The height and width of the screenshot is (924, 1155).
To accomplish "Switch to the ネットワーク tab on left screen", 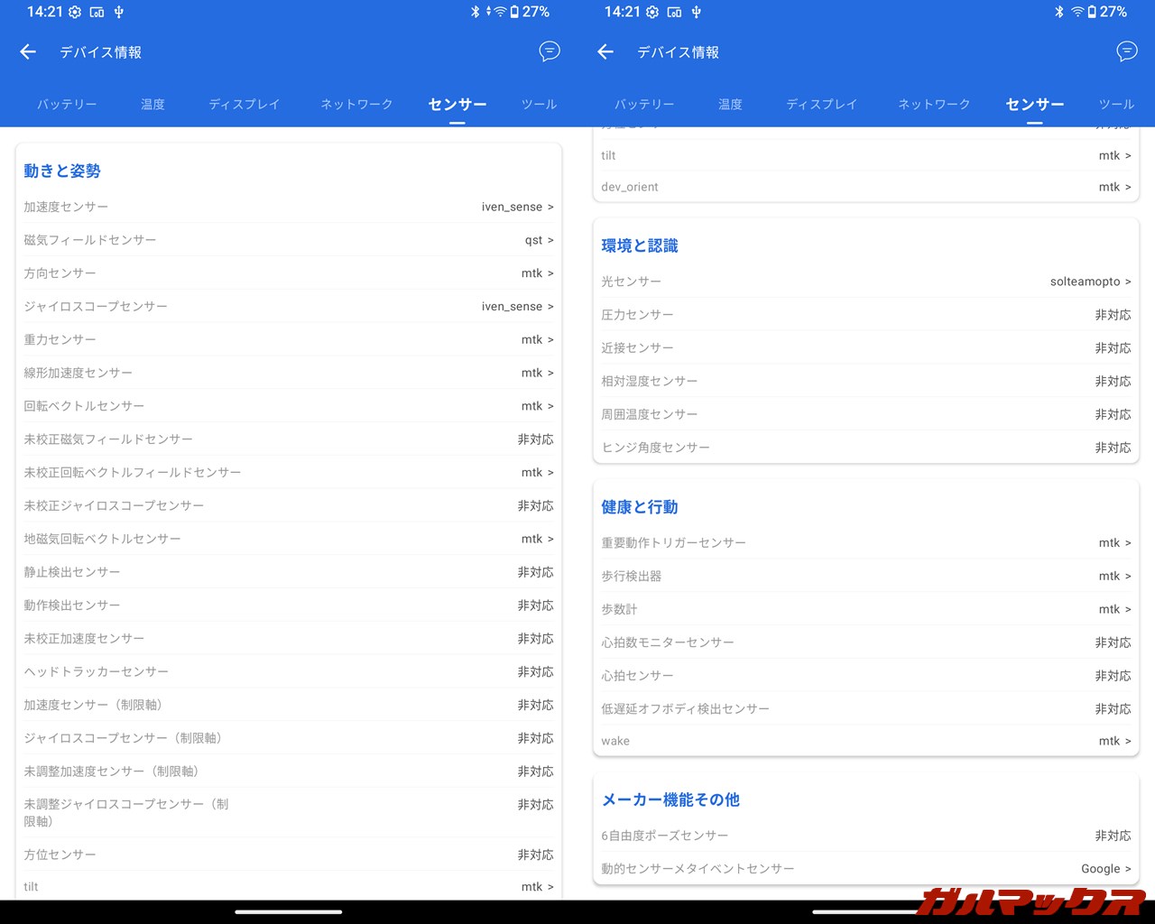I will tap(356, 104).
